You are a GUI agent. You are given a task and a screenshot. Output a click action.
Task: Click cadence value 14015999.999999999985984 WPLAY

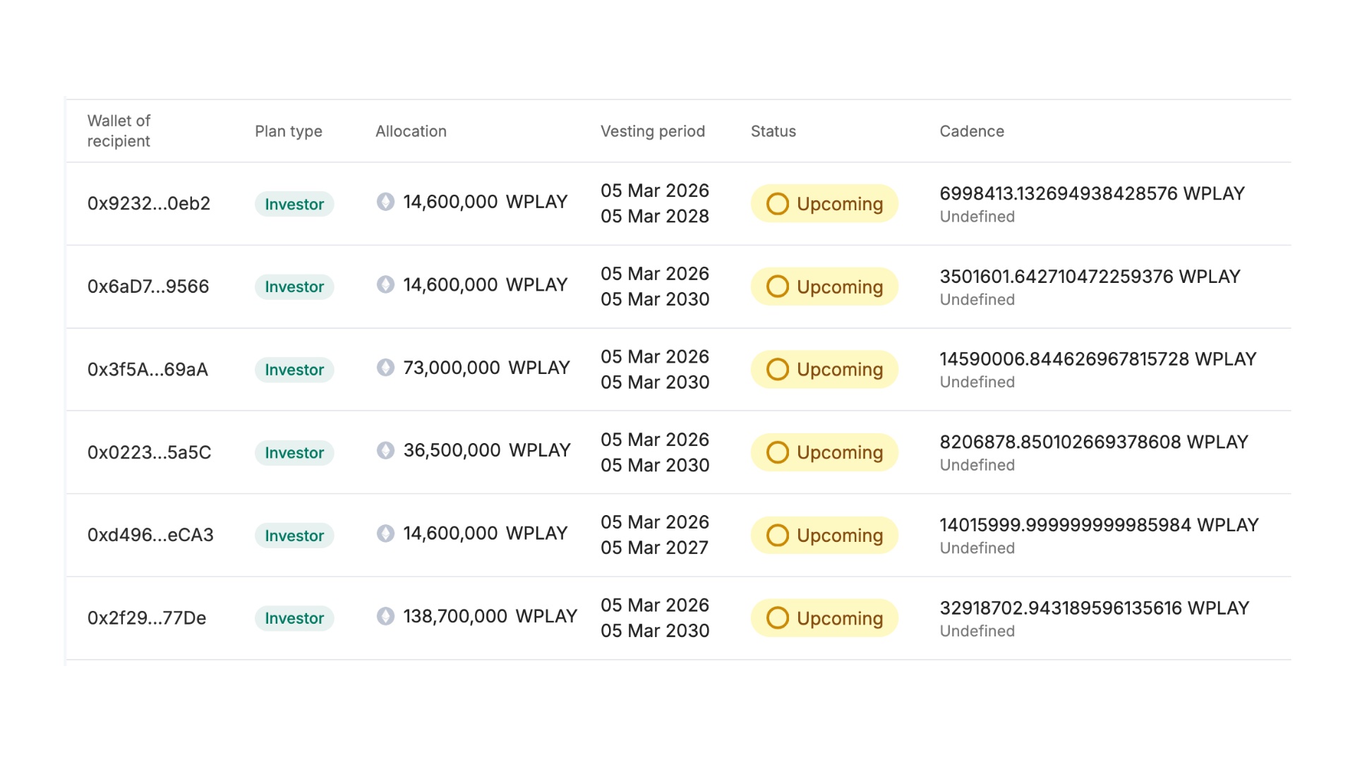pos(1100,525)
